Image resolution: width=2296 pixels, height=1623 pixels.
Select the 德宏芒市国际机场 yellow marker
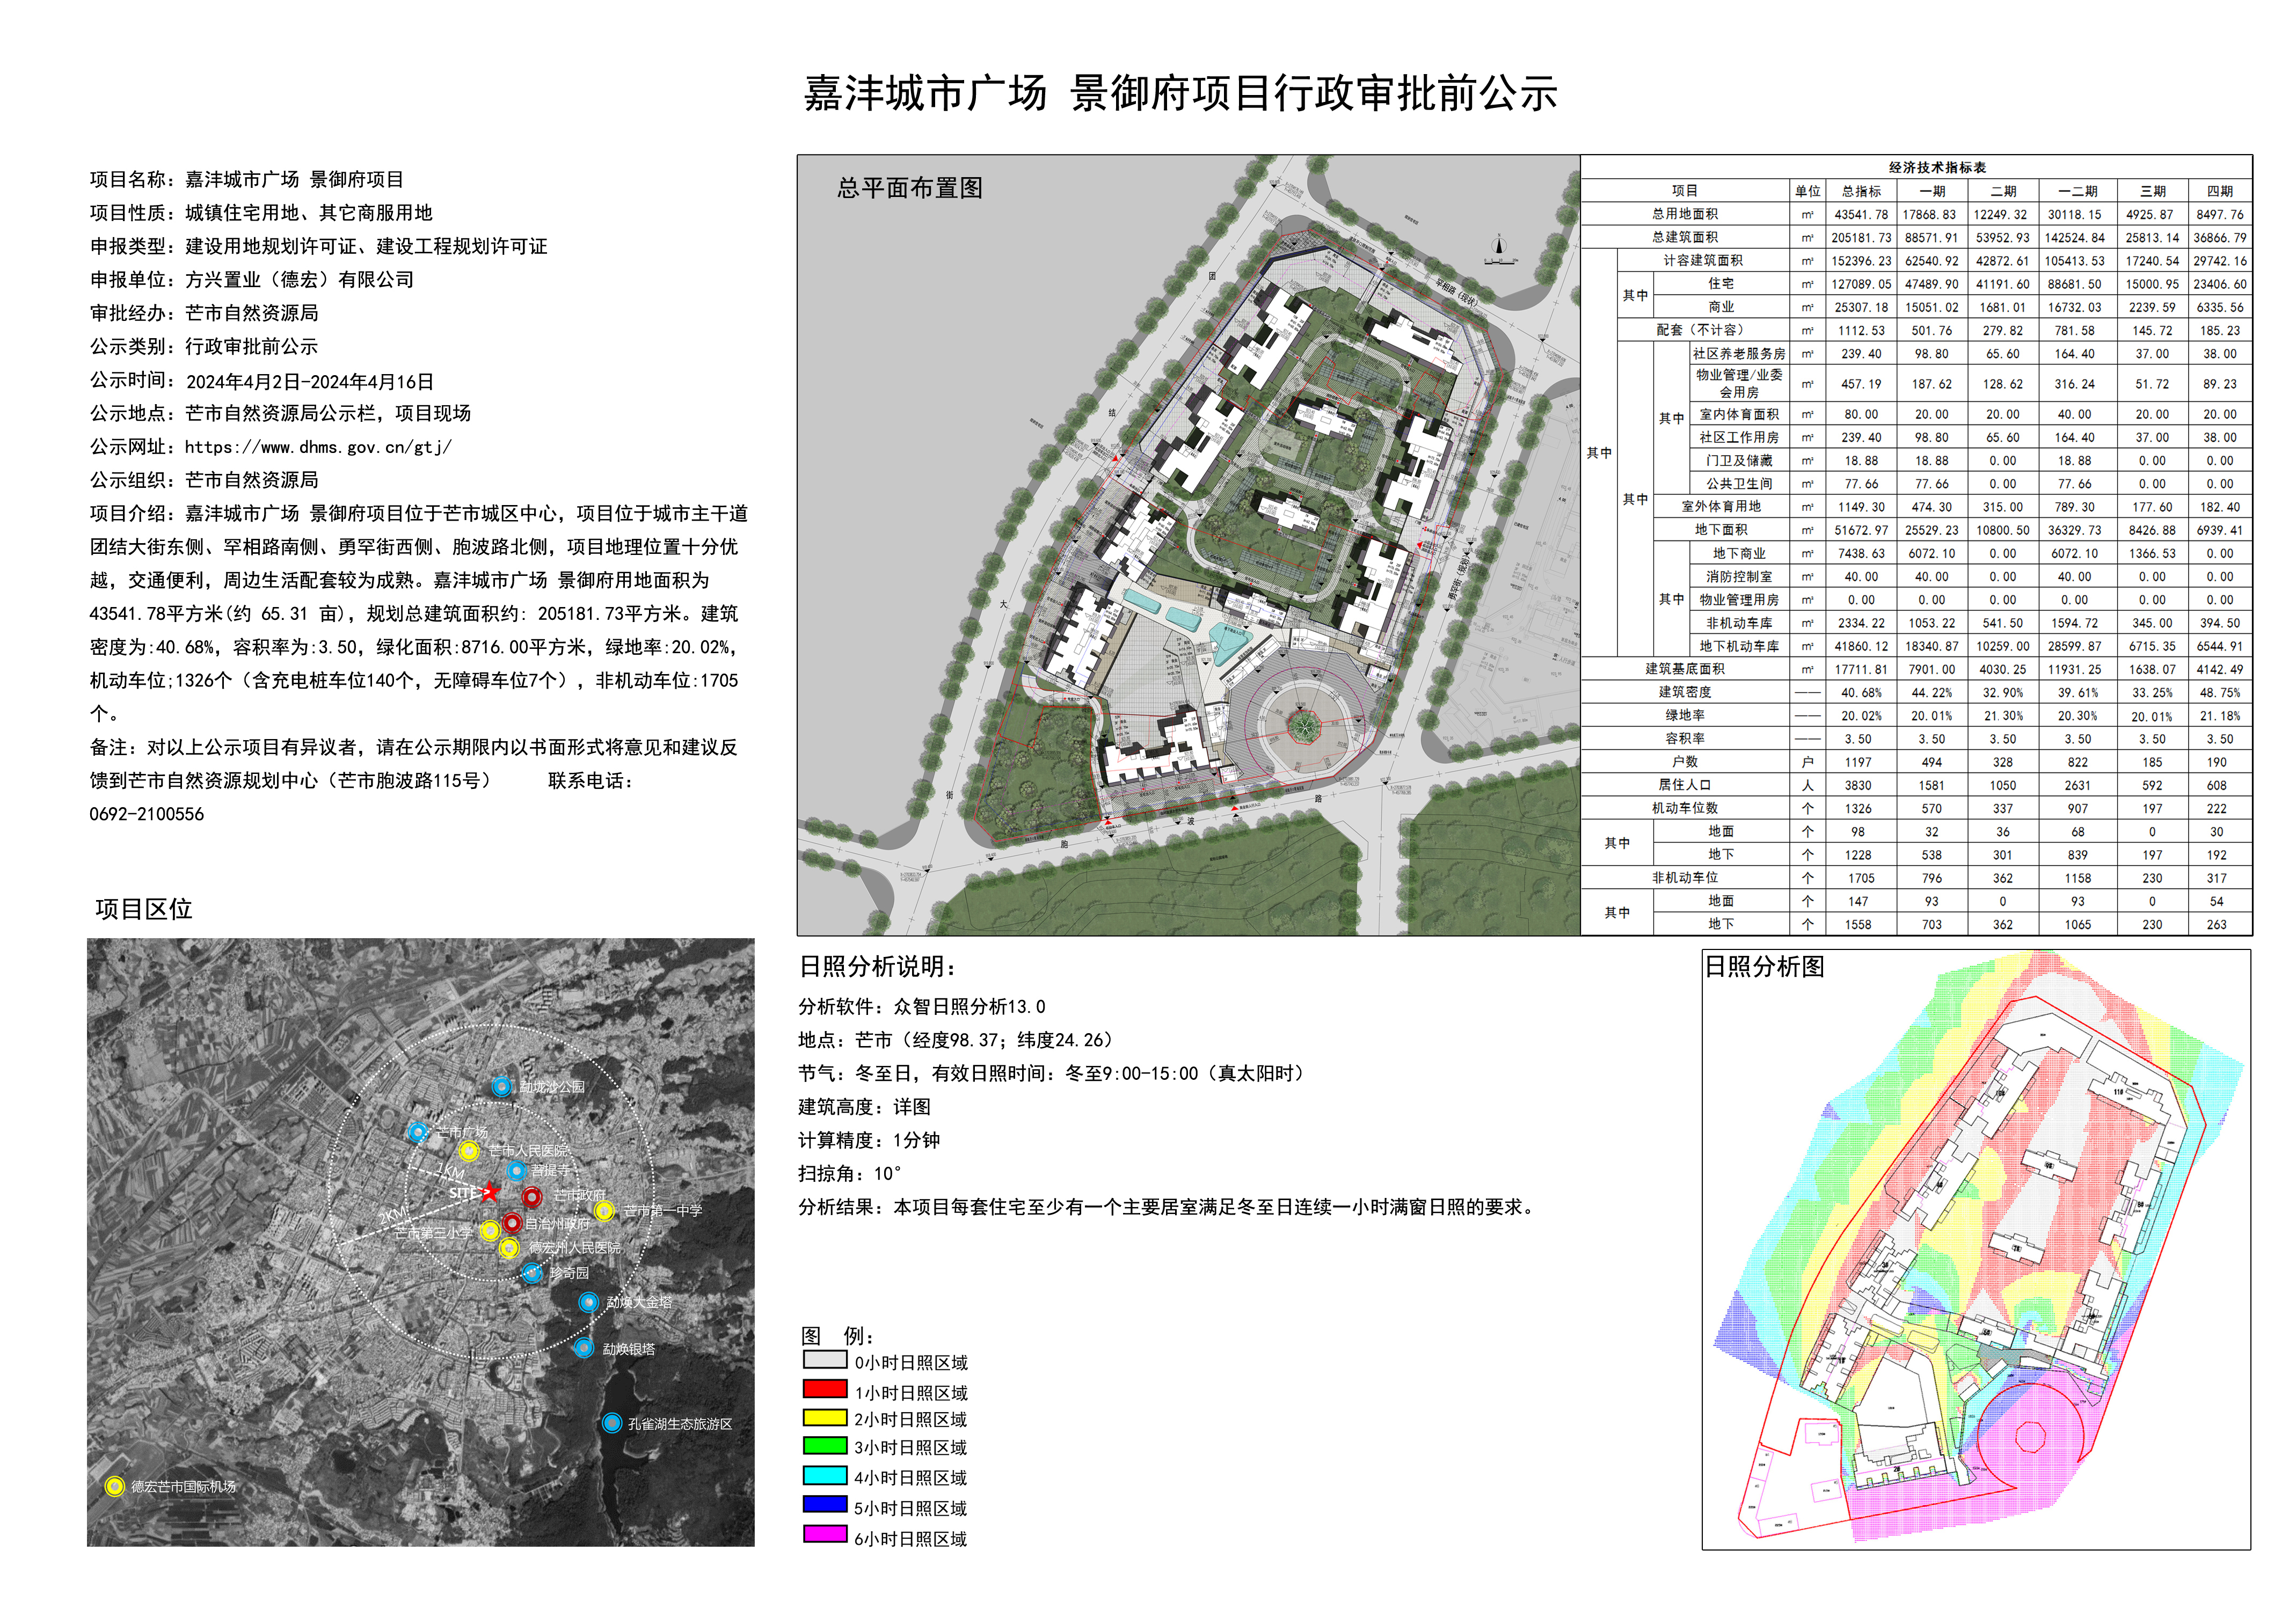coord(115,1486)
